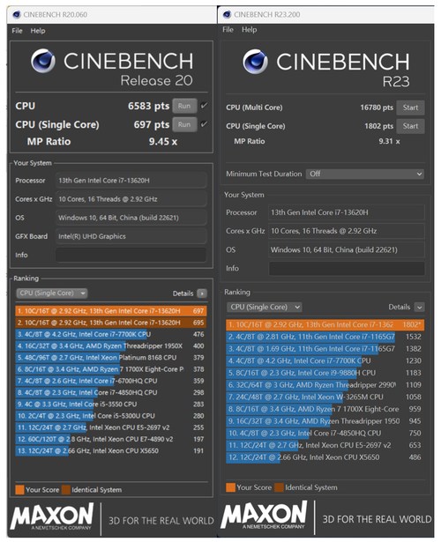Select R20 ranking row Core i5-5300U
Screen dimensions: 441x542
[x=111, y=416]
